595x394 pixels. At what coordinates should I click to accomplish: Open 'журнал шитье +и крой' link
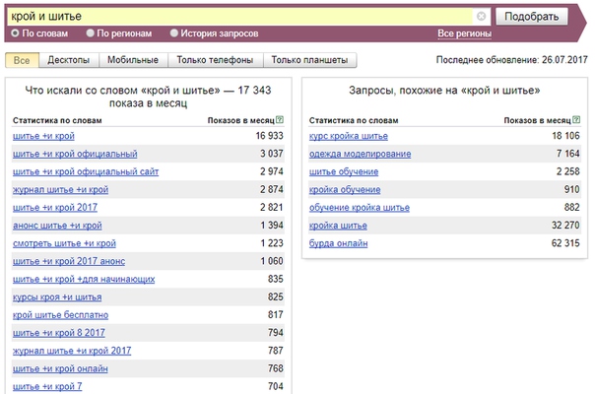pyautogui.click(x=61, y=189)
